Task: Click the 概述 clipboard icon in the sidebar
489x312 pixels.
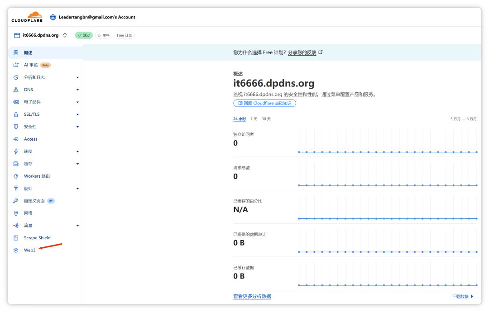Action: click(16, 52)
